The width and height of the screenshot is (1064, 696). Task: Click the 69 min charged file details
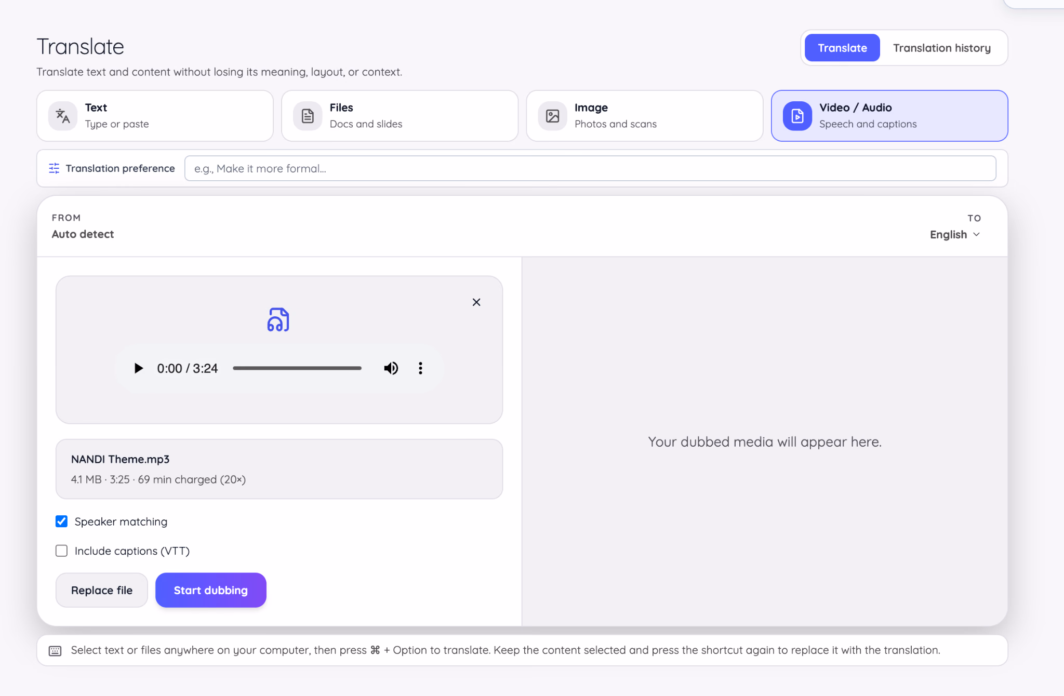pos(158,479)
